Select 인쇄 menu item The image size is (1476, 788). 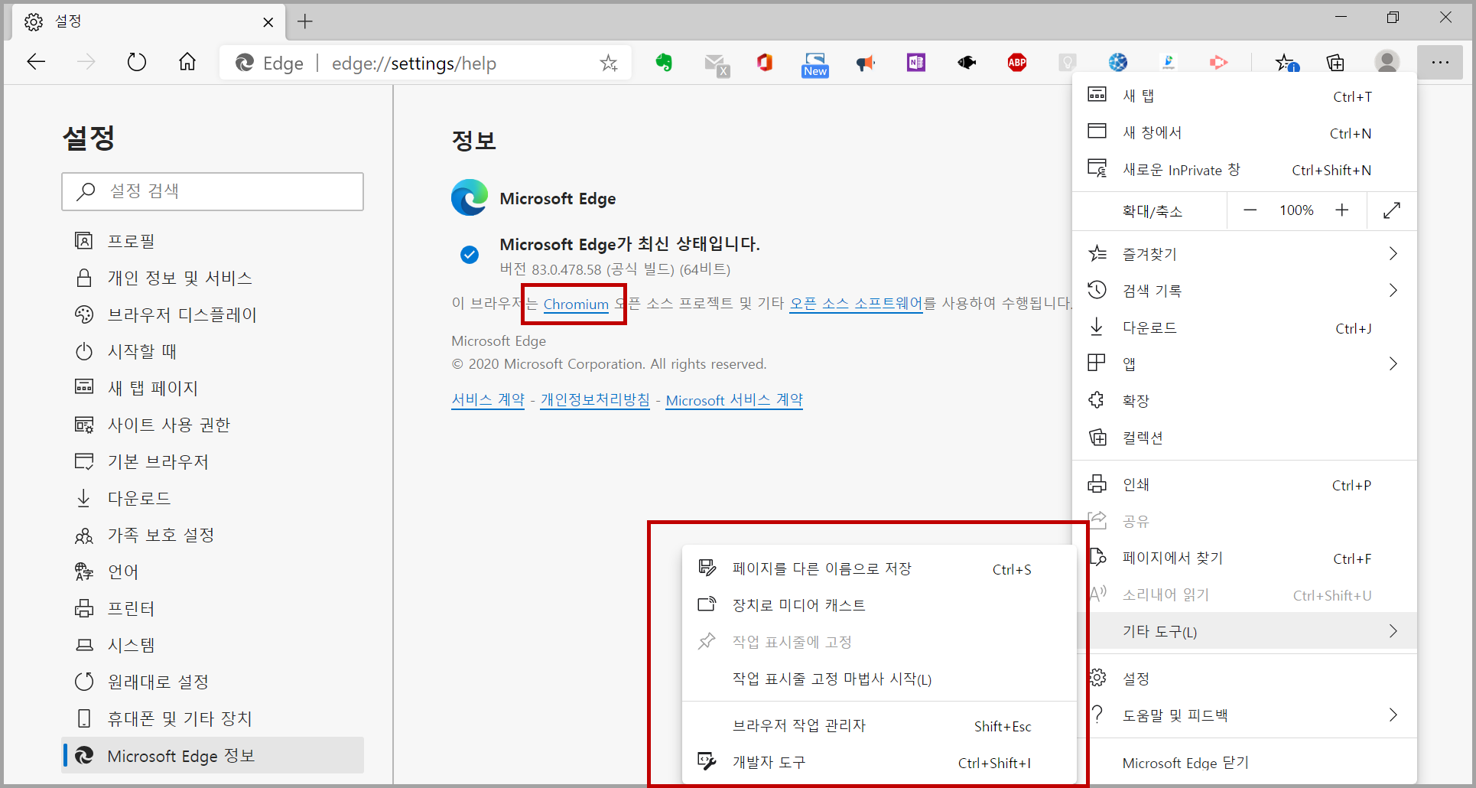coord(1245,484)
